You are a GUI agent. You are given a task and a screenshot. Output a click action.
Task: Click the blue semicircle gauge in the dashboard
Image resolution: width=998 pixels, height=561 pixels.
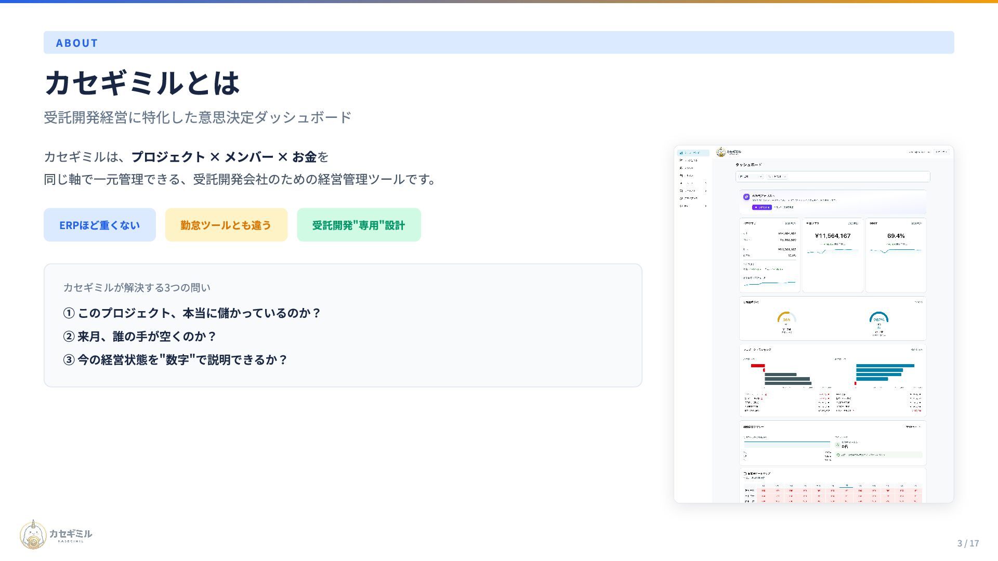tap(878, 317)
